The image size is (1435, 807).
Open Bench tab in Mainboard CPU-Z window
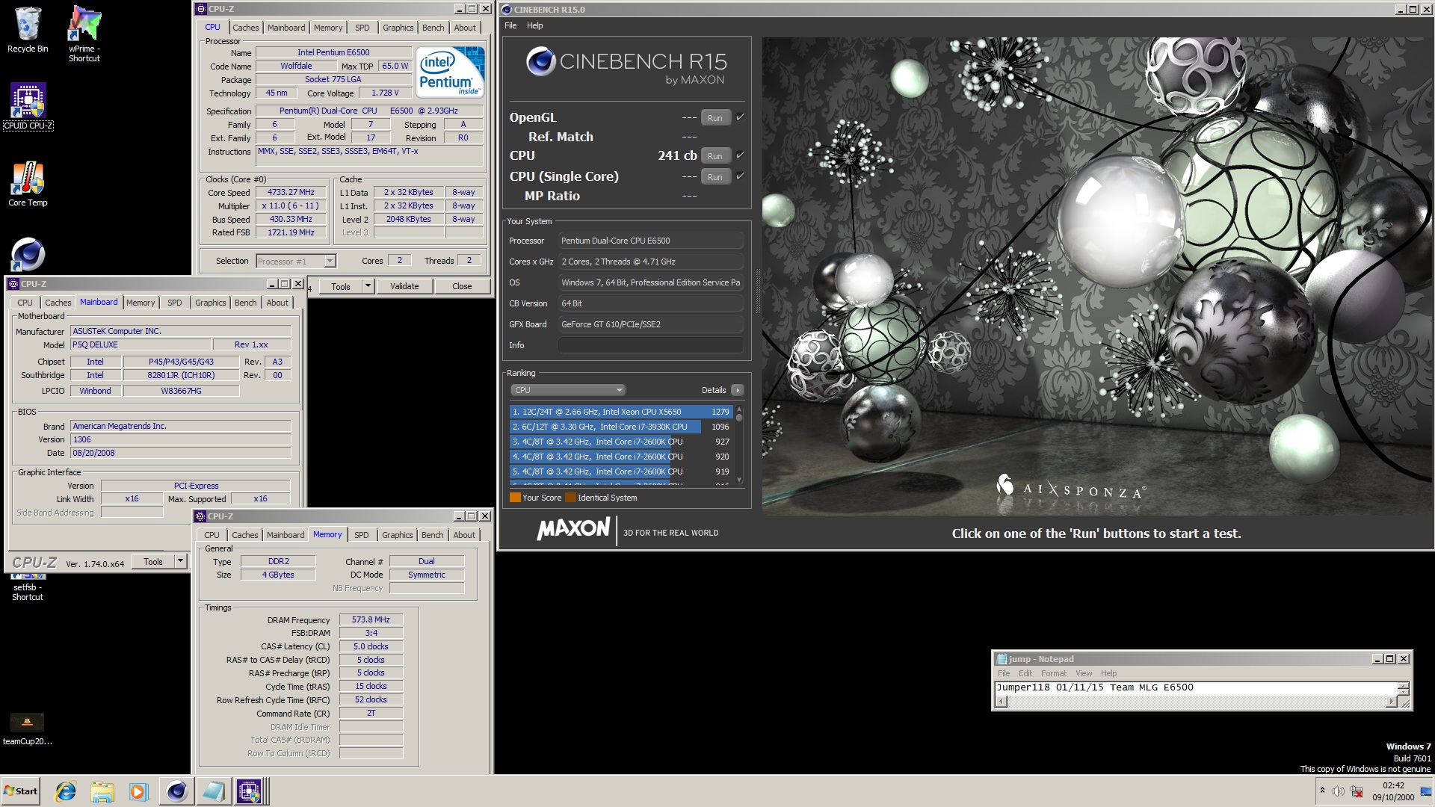click(x=245, y=303)
